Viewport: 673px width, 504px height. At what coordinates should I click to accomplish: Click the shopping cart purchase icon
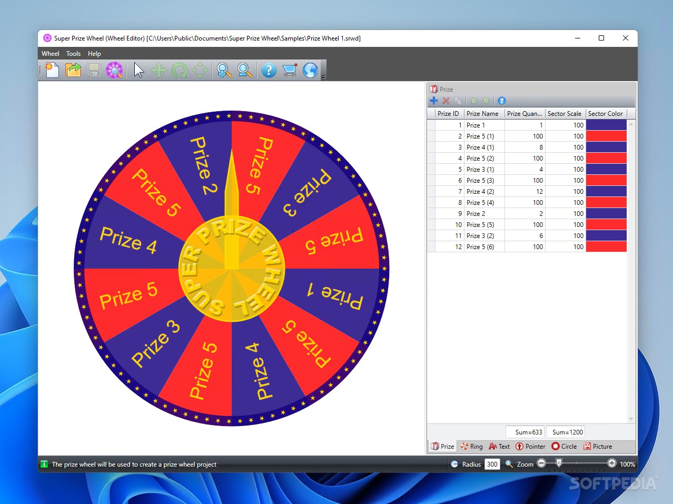click(x=290, y=70)
